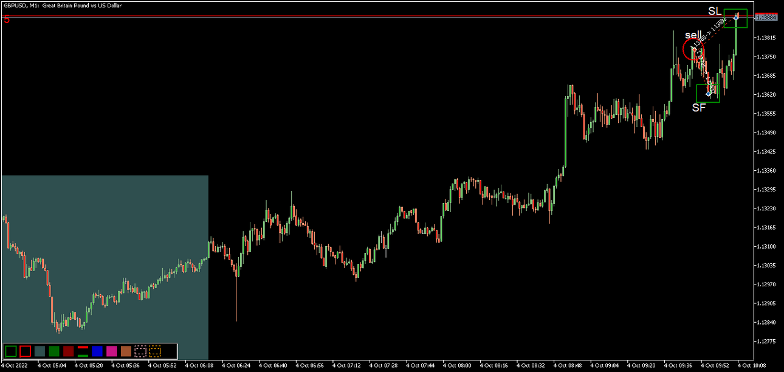
Task: Click price scale value 1.13425
Action: (x=766, y=151)
